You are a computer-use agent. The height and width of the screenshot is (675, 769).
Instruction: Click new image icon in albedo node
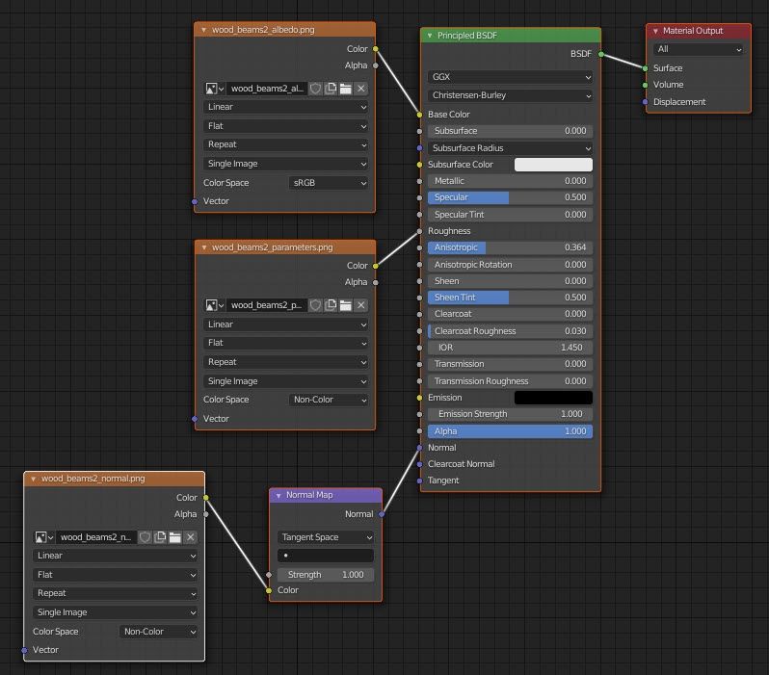(330, 89)
